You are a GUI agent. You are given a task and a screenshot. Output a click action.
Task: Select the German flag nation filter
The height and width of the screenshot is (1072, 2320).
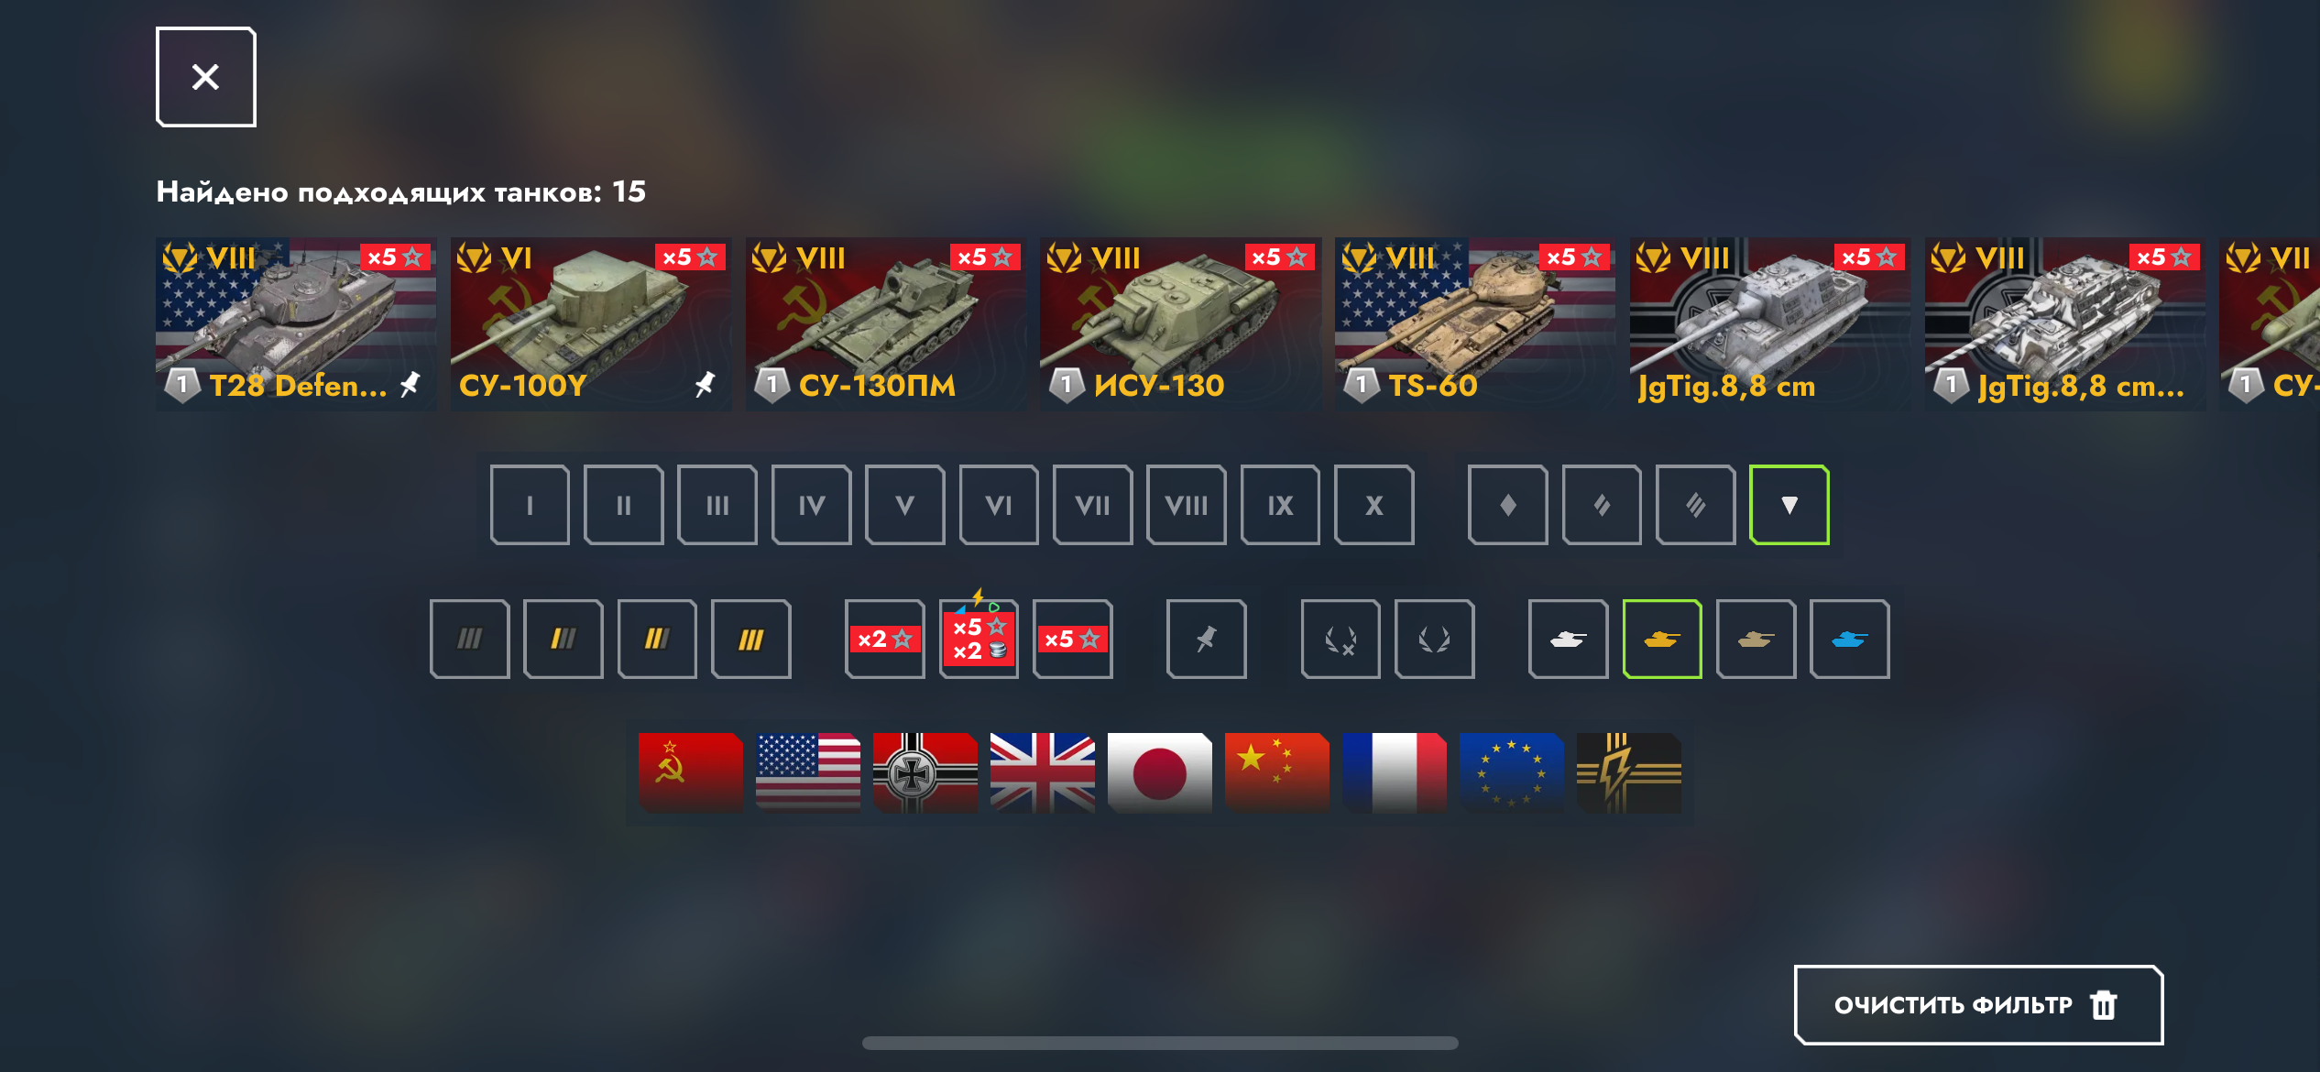[x=925, y=772]
